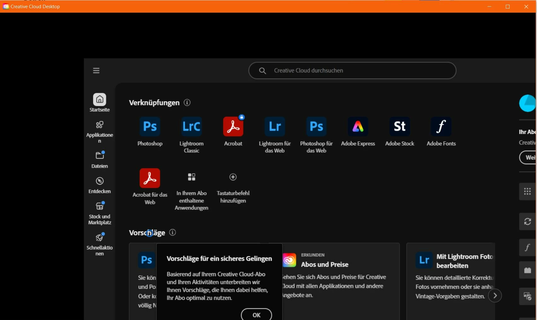Image resolution: width=537 pixels, height=320 pixels.
Task: Open Adobe Fonts shortcut
Action: pyautogui.click(x=441, y=131)
